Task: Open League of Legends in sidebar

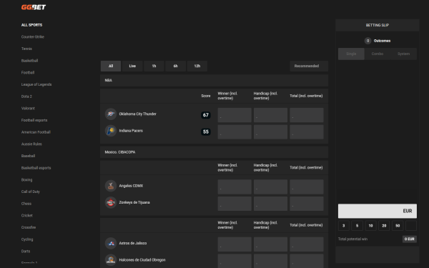Action: [36, 84]
